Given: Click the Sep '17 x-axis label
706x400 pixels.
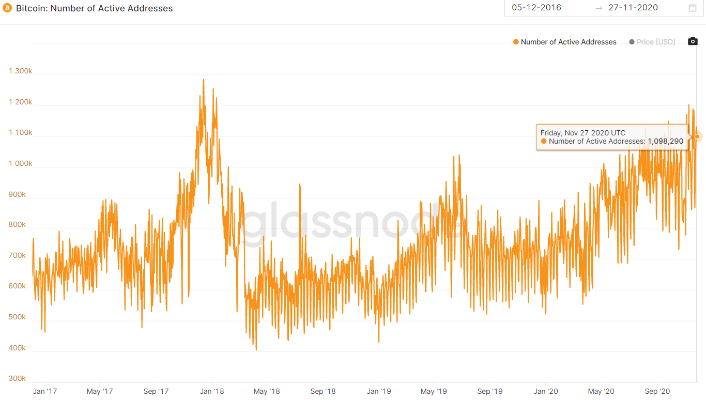Looking at the screenshot, I should coord(157,391).
